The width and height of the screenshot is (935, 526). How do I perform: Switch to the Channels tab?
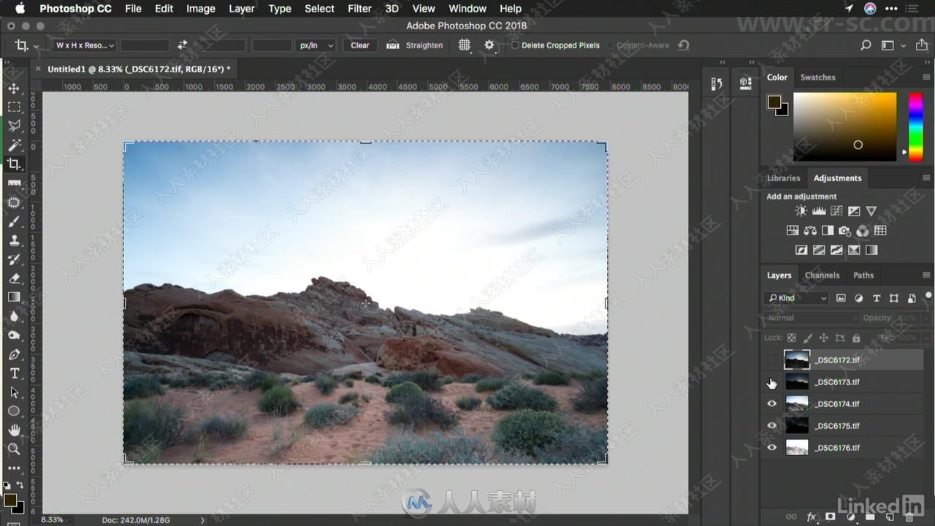coord(822,275)
